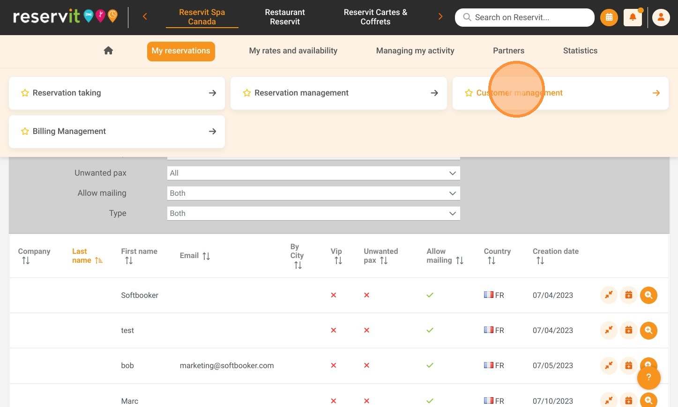
Task: Open Type dropdown
Action: coord(313,213)
